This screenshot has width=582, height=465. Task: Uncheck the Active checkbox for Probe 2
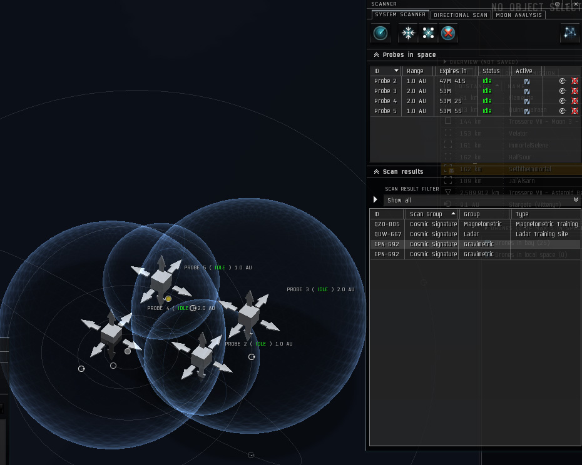527,82
